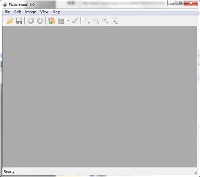Open the File menu
This screenshot has height=177, width=200.
(7, 12)
